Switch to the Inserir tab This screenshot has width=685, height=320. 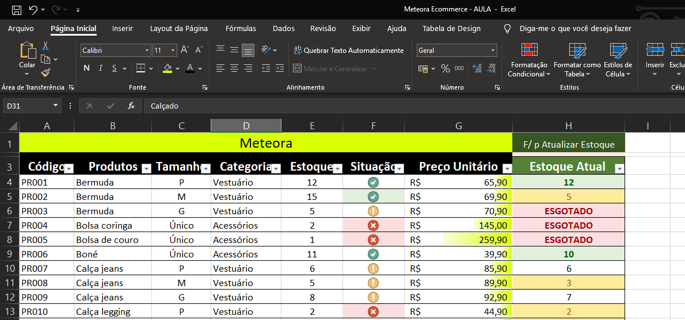click(122, 29)
